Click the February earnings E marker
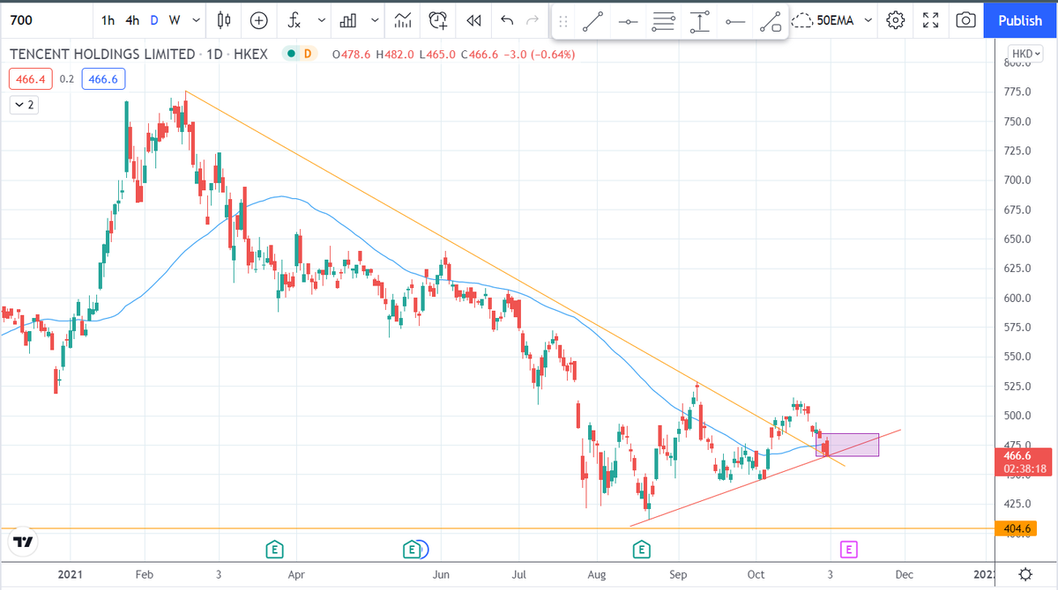This screenshot has height=590, width=1058. pos(274,549)
